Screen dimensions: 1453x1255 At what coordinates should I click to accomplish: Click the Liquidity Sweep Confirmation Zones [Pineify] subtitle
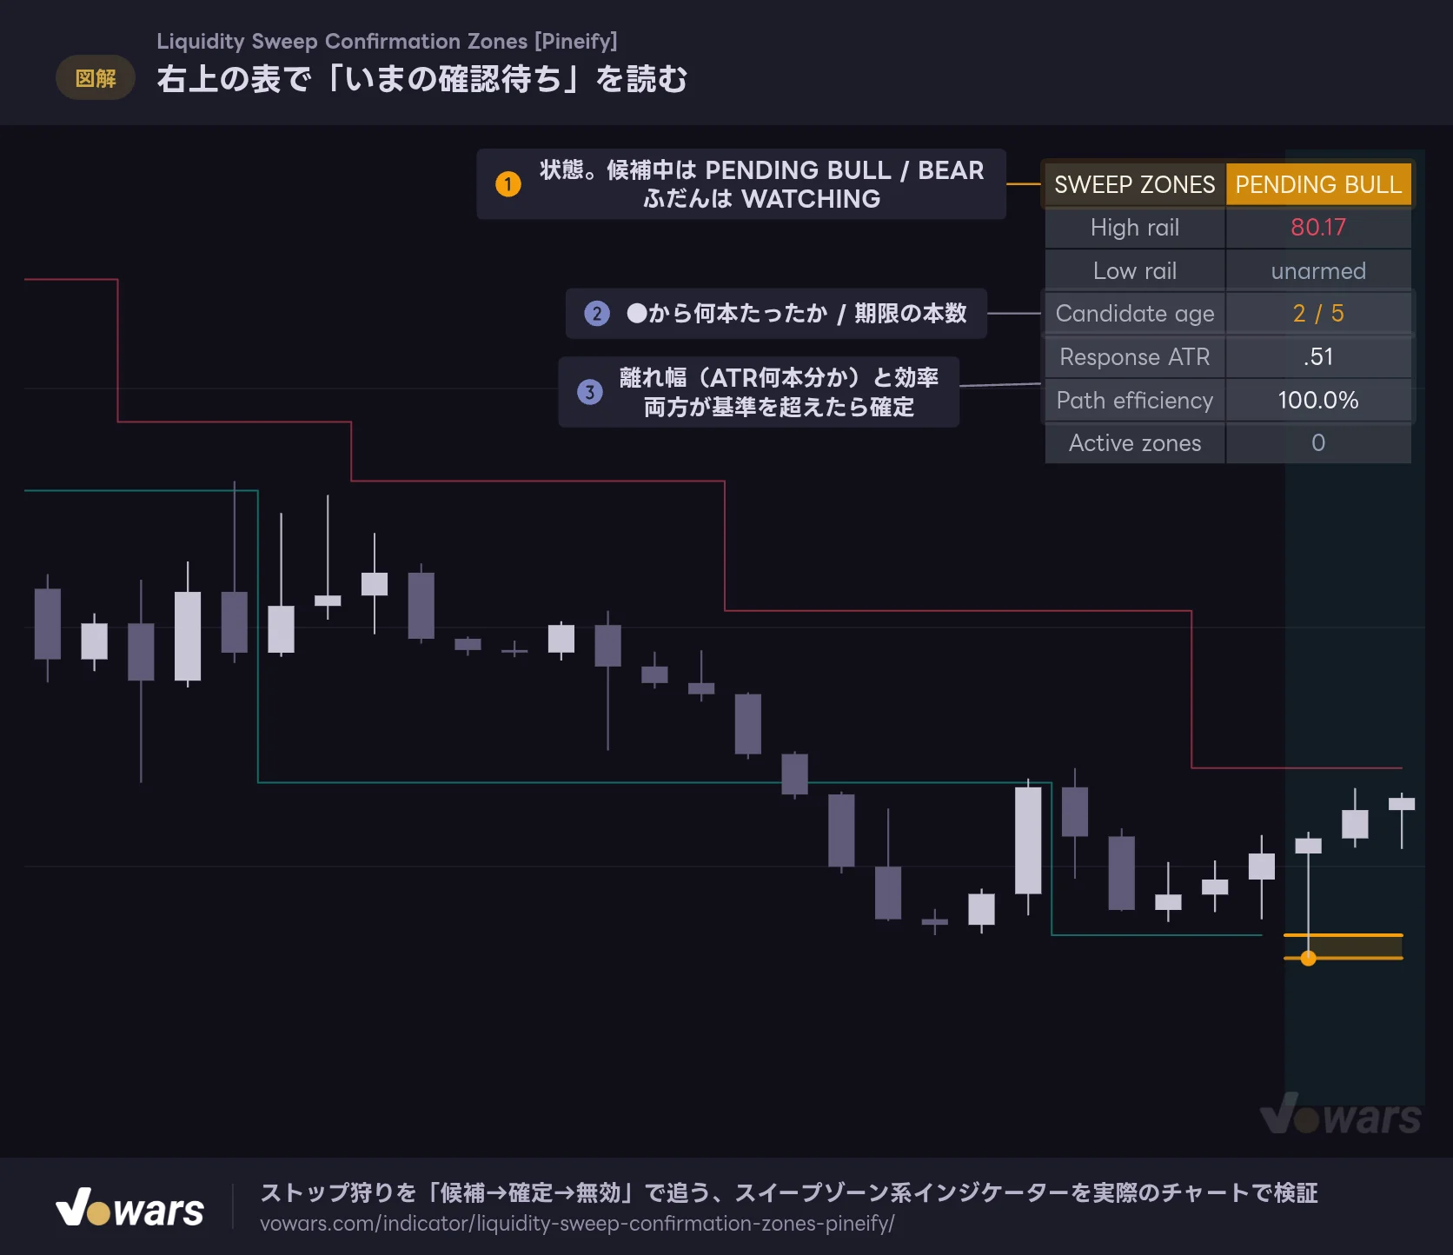coord(387,41)
